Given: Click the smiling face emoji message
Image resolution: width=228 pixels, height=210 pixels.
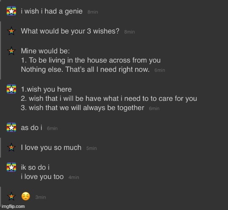Looking at the screenshot, I should point(26,196).
